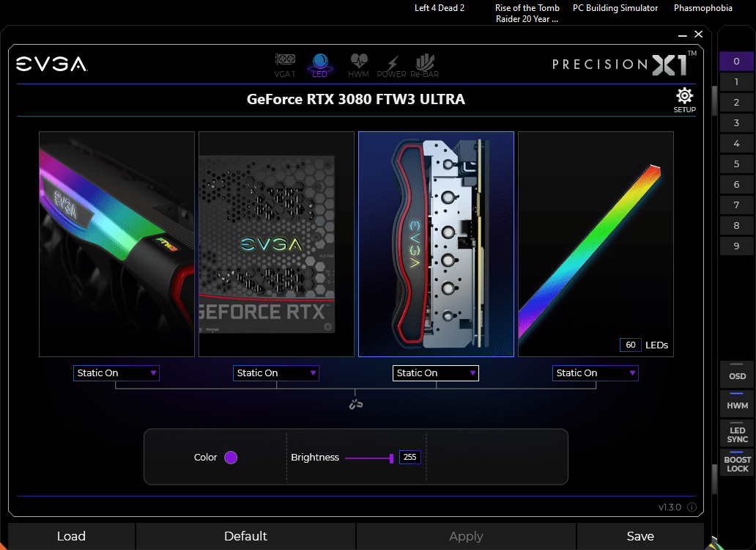Select the GEFORCE RTX backplate thumbnail

276,244
